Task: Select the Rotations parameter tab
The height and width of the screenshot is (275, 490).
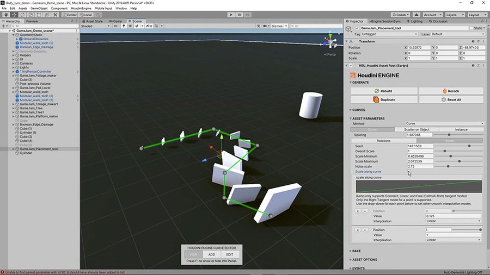Action: coord(383,141)
